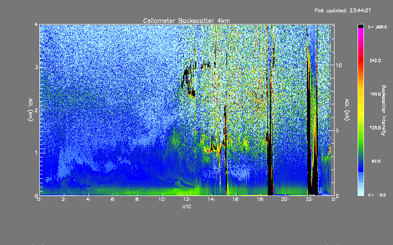Click the 2 tick on the km axis

click(36, 110)
